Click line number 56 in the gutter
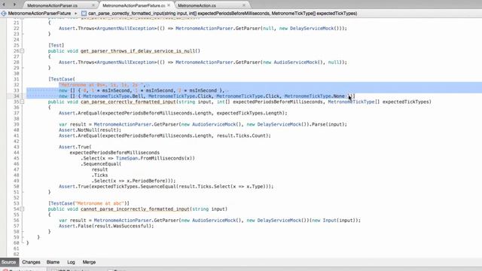482x271 pixels. coord(16,221)
